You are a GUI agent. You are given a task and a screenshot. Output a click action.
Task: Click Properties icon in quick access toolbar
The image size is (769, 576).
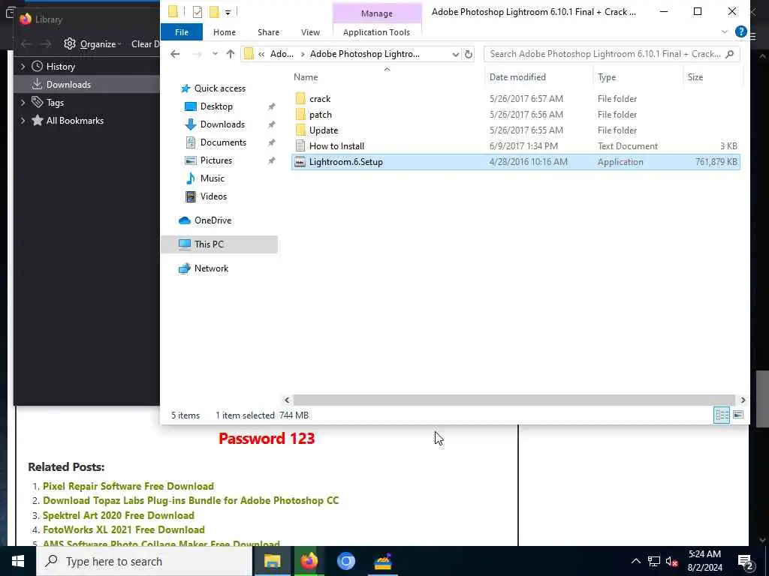pyautogui.click(x=198, y=12)
